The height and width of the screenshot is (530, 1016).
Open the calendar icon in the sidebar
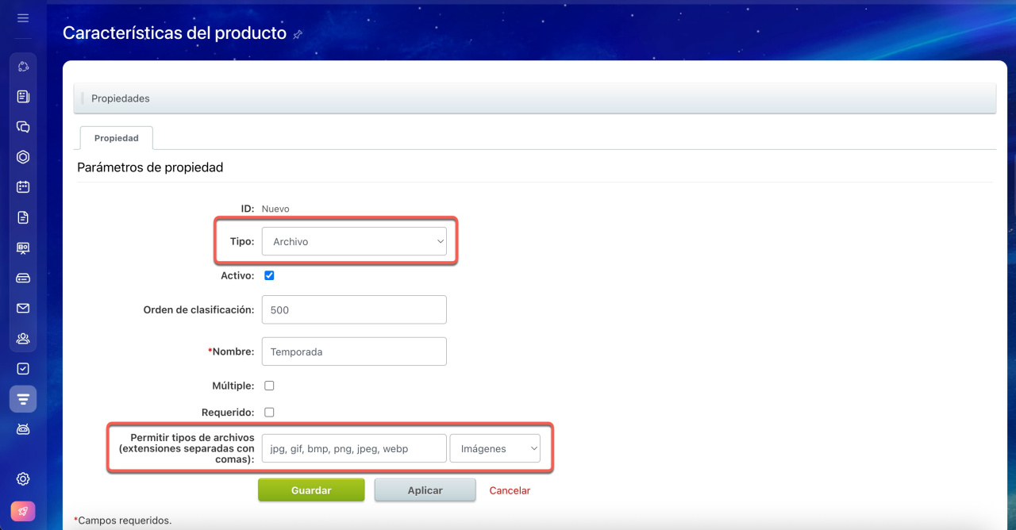click(23, 187)
